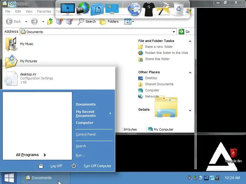The width and height of the screenshot is (246, 184).
Task: Select the My Music folder
Action: point(19,44)
